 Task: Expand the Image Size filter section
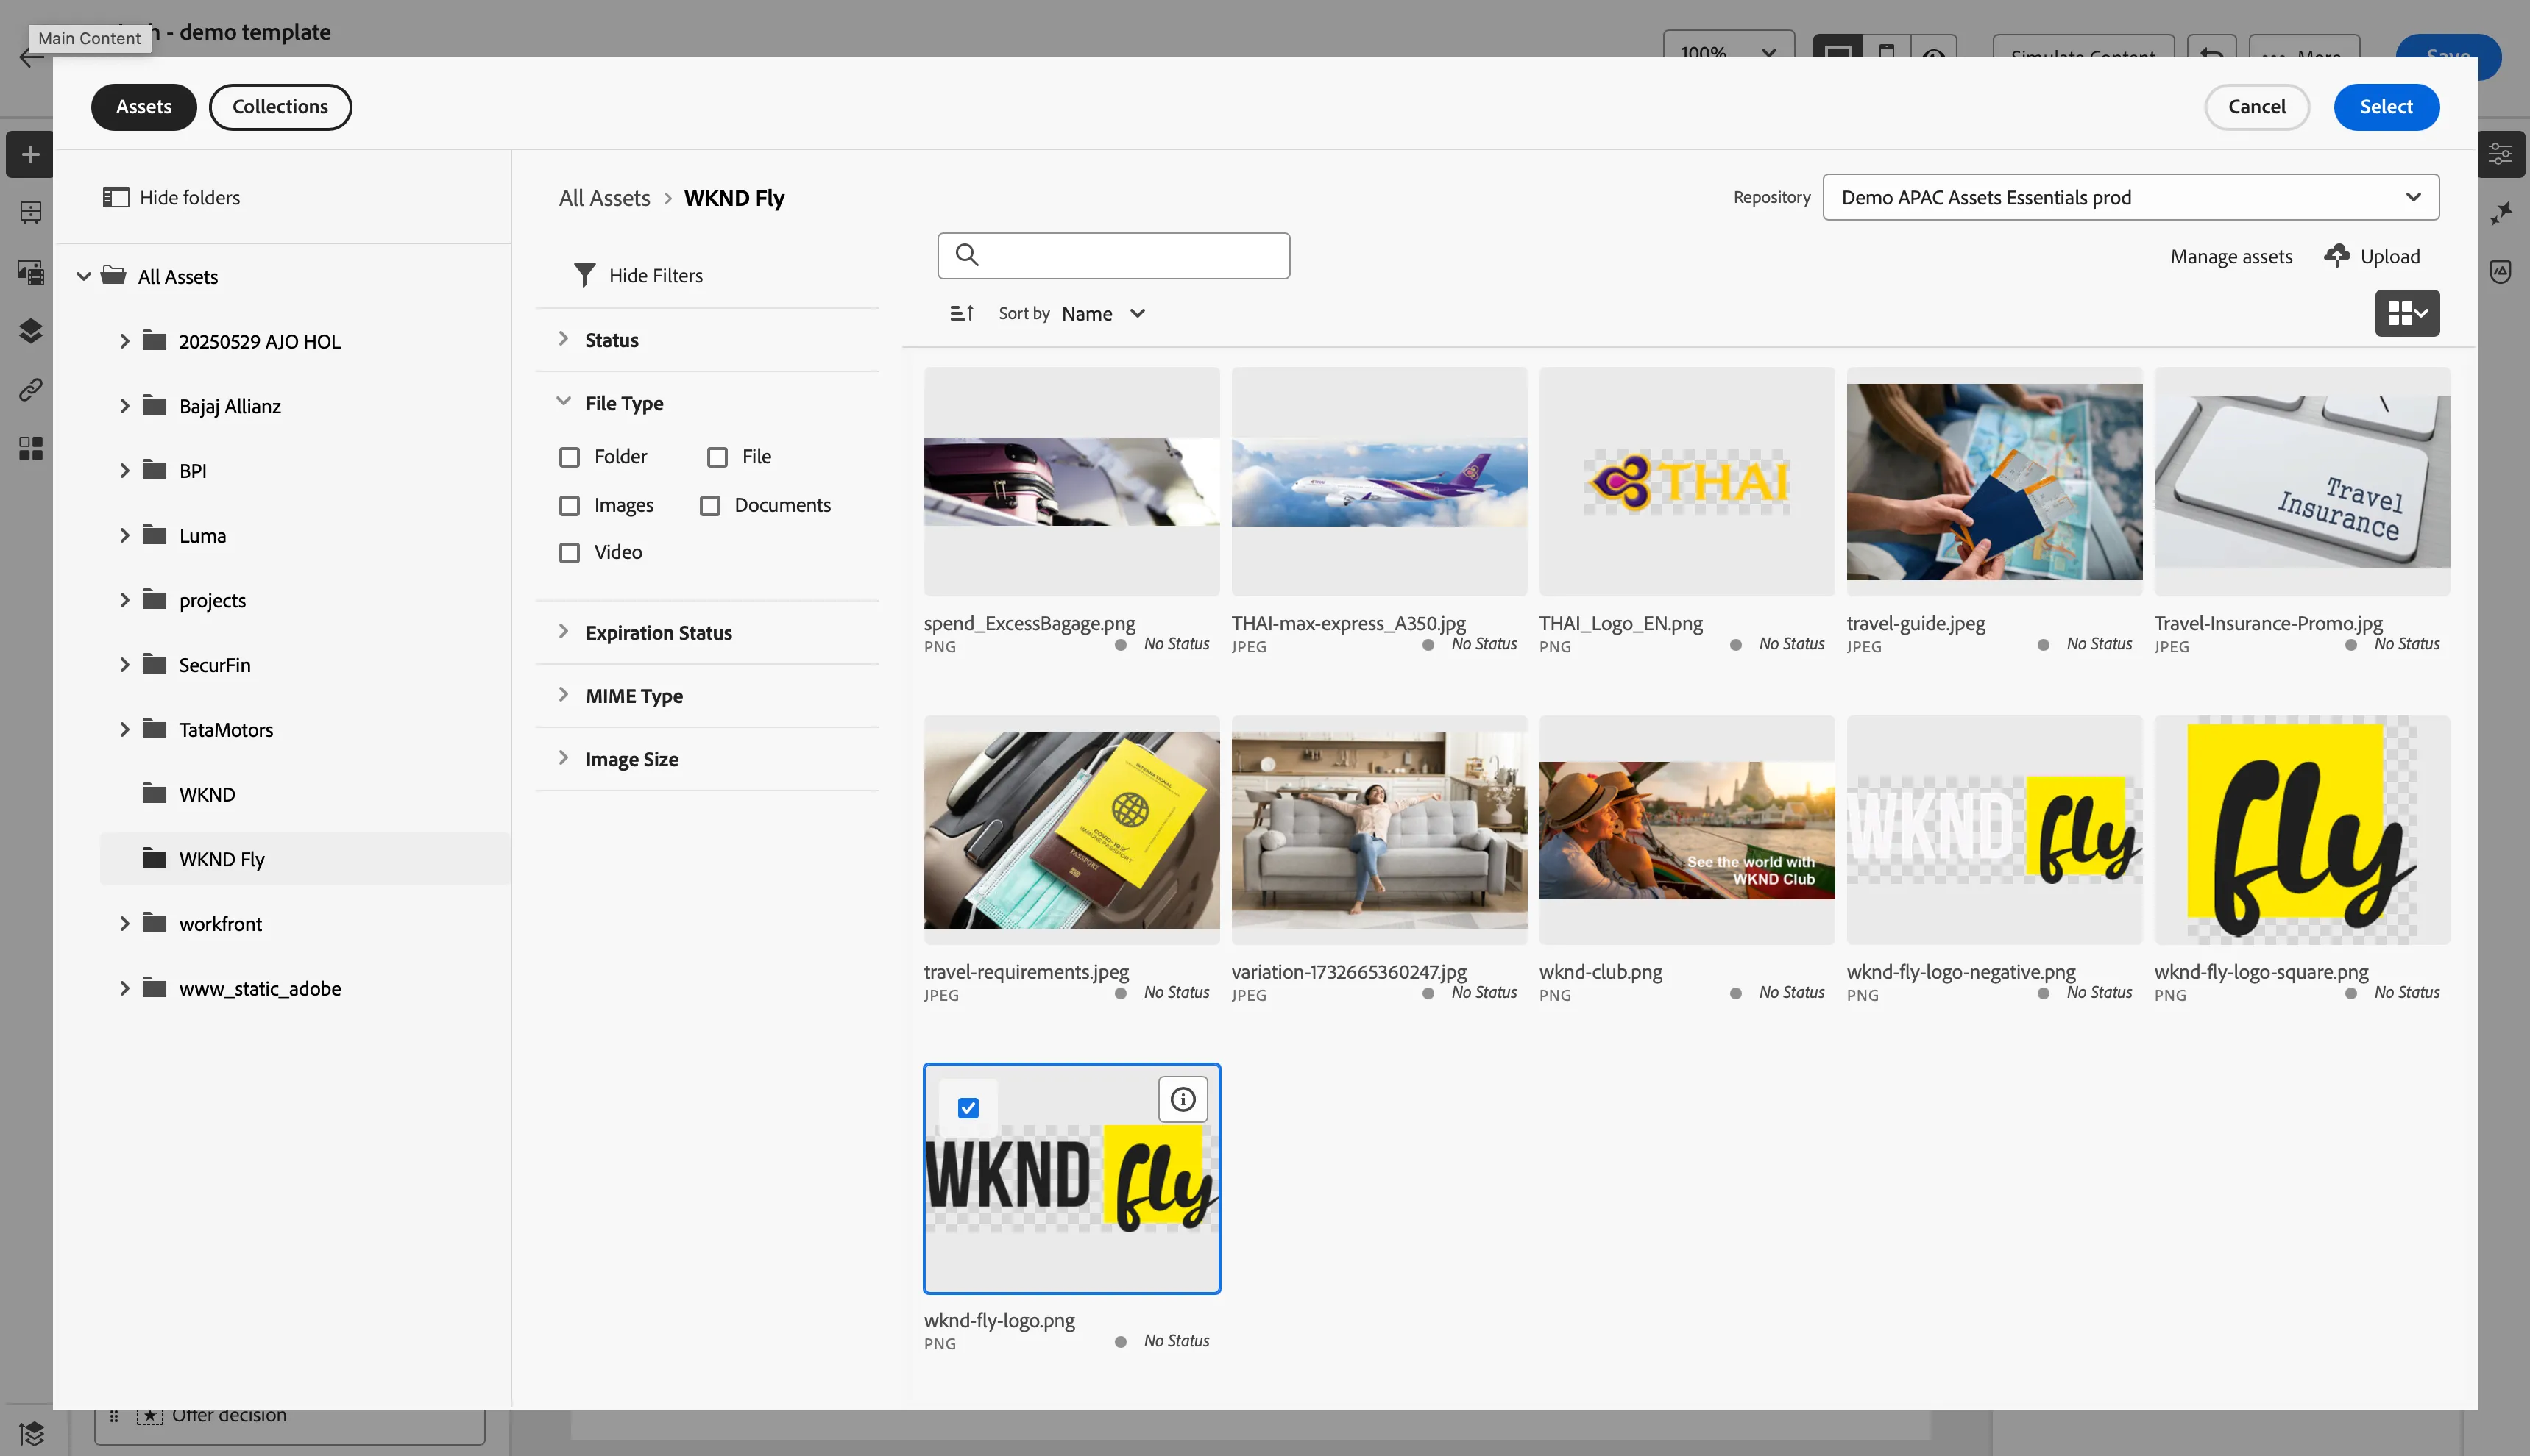click(706, 759)
